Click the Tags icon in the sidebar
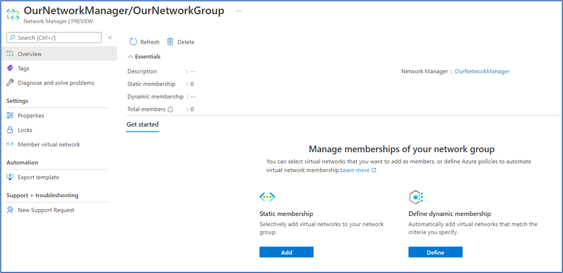 pyautogui.click(x=10, y=68)
